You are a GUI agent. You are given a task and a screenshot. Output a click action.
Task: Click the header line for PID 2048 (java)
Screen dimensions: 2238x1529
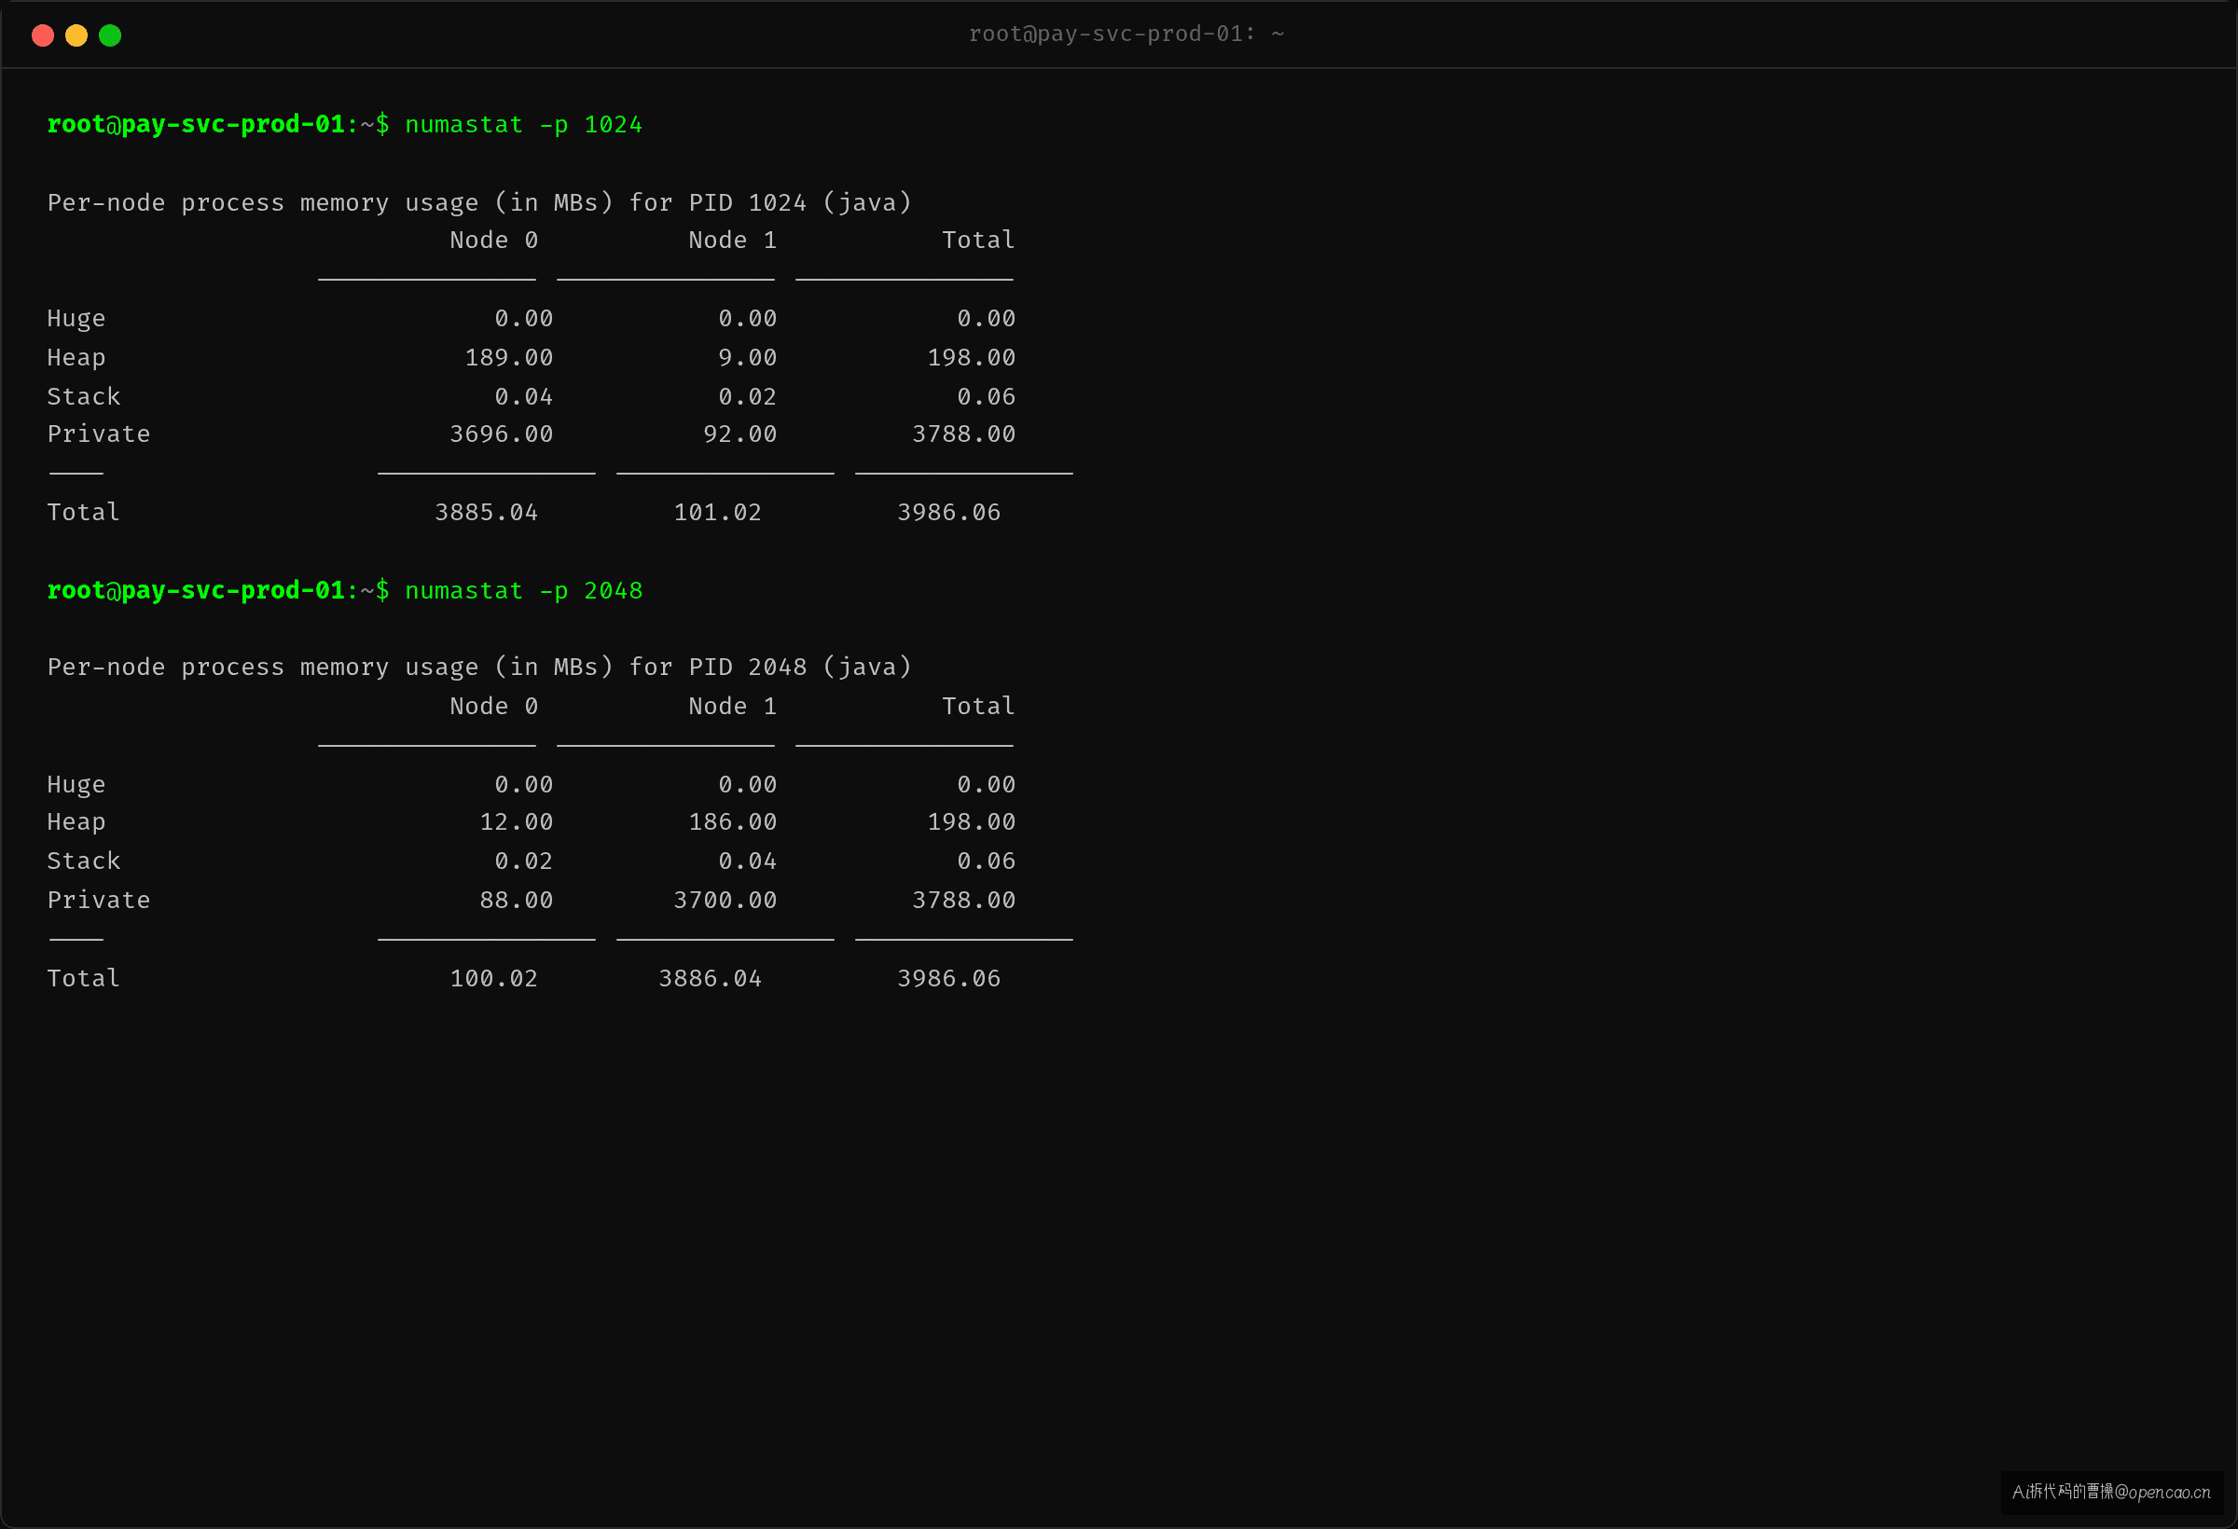click(x=478, y=668)
